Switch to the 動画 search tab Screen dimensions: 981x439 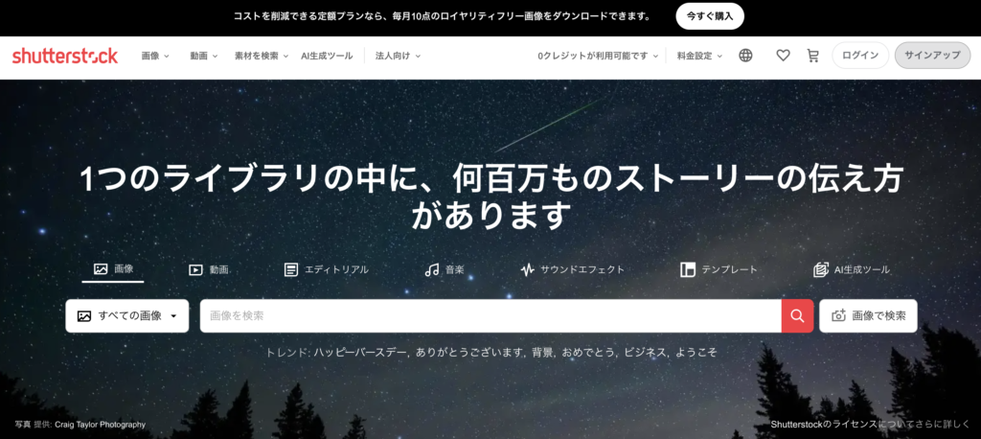coord(209,270)
